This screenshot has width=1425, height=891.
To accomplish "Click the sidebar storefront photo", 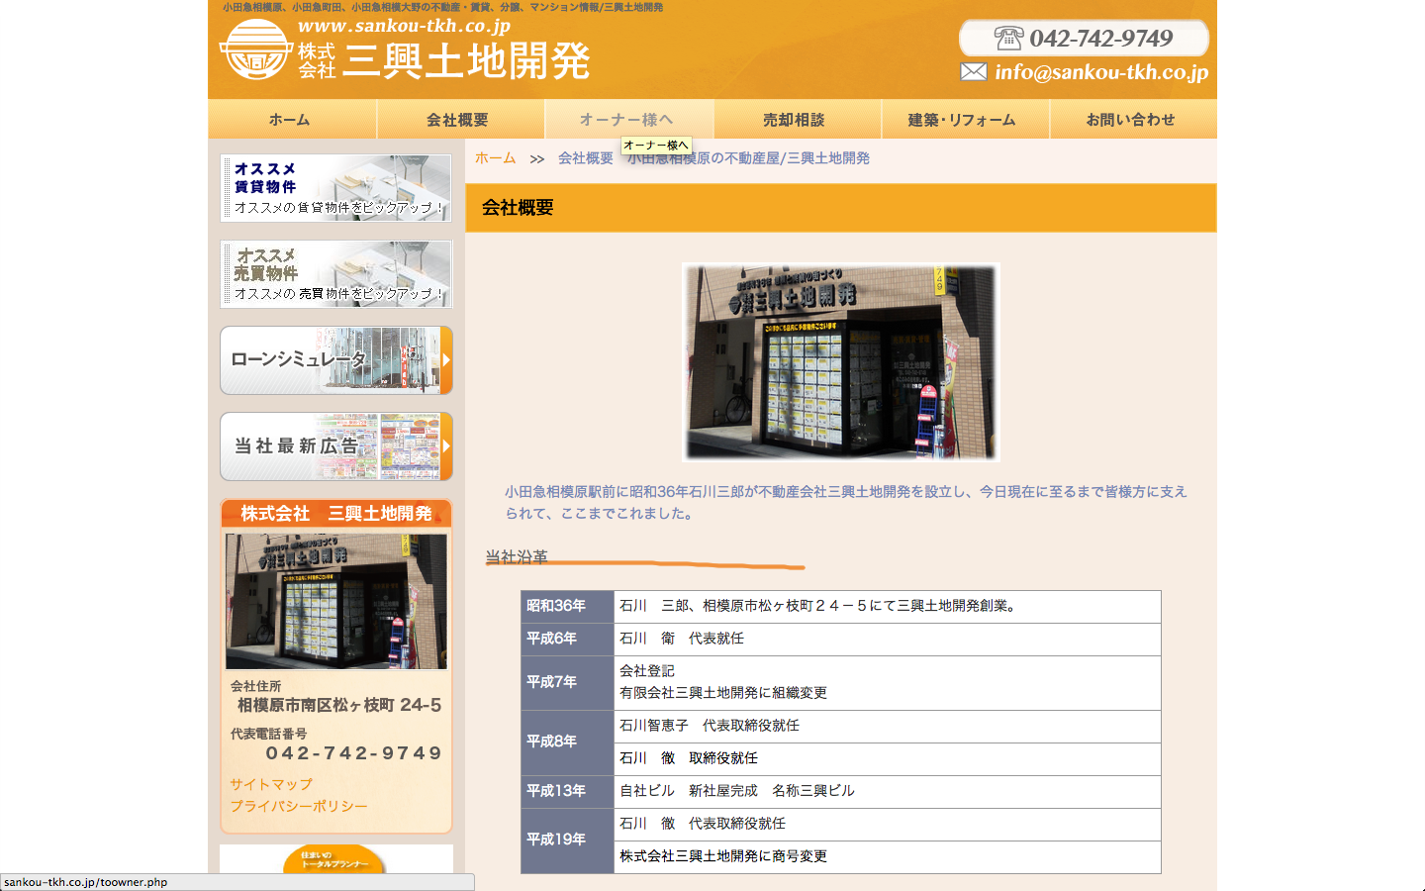I will [x=336, y=602].
